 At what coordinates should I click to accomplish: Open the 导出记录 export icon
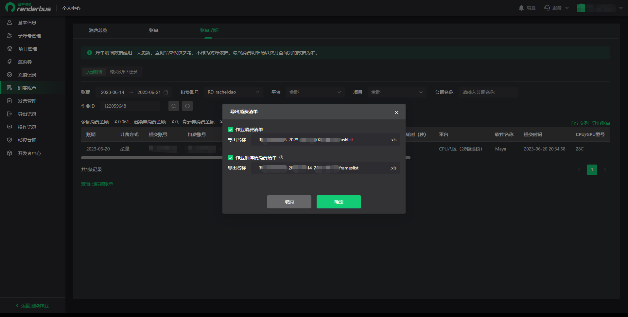9,114
